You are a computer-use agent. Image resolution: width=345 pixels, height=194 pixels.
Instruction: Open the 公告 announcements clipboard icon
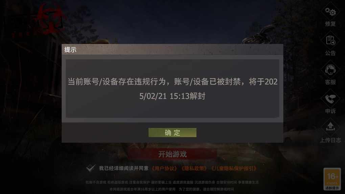click(330, 41)
